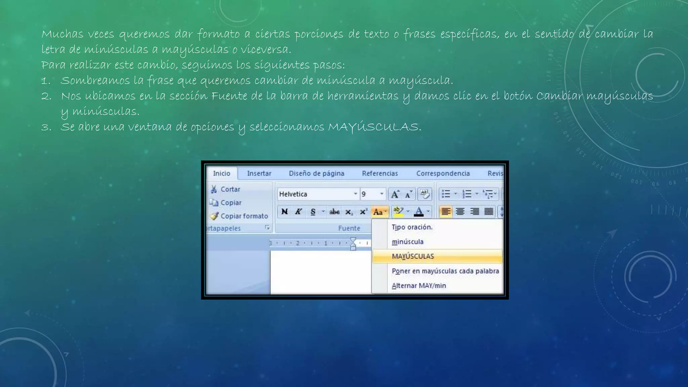Open the font size 9 dropdown
The height and width of the screenshot is (387, 688).
click(x=382, y=194)
